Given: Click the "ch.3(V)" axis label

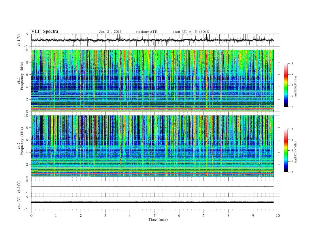Looking at the screenshot, I should [x=19, y=187].
